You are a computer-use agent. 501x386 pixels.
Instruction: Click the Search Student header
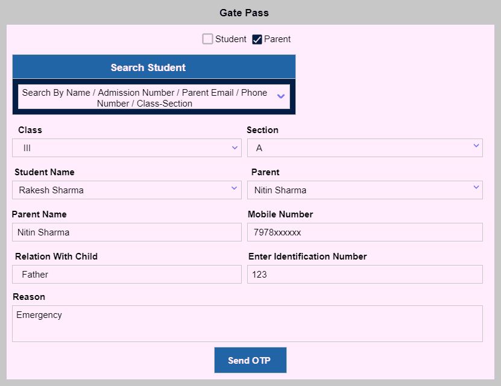click(x=154, y=67)
